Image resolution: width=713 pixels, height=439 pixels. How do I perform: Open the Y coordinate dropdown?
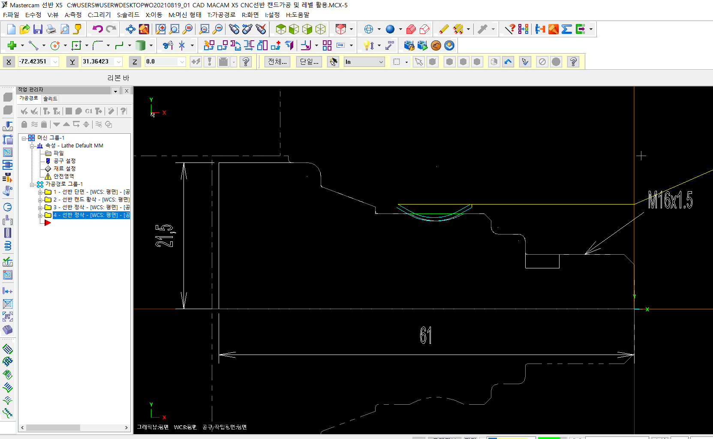click(119, 62)
